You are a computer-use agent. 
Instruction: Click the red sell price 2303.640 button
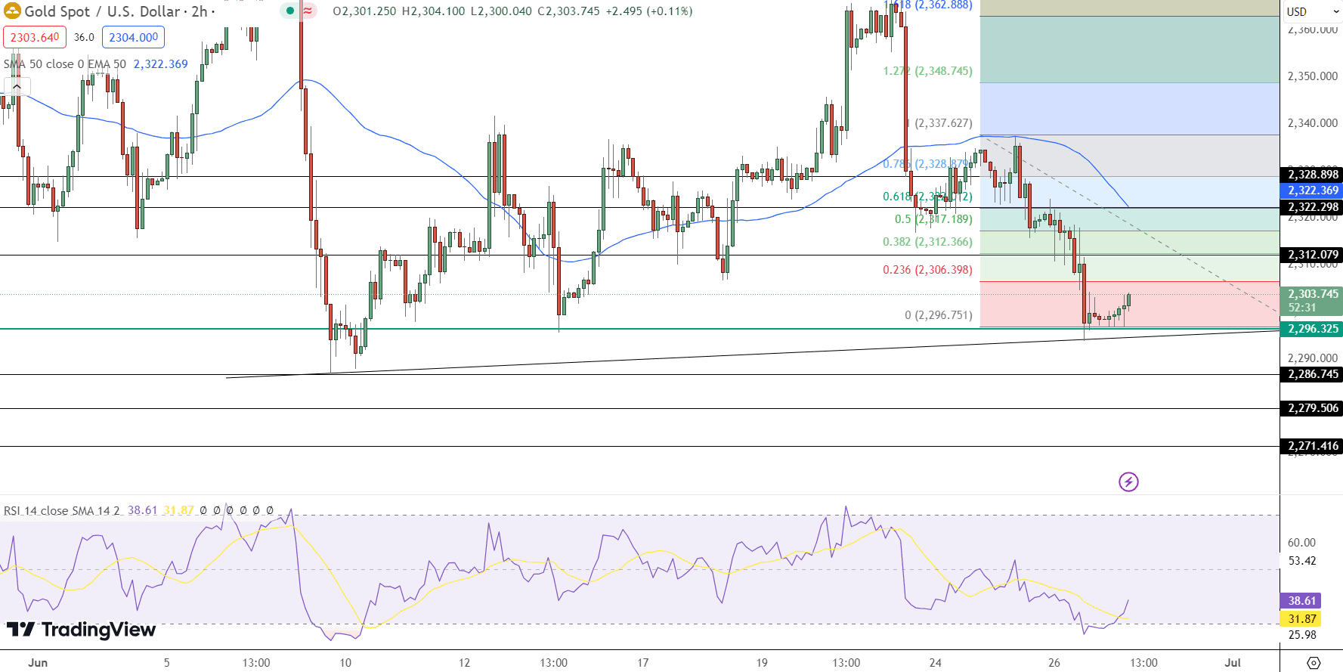[x=35, y=37]
